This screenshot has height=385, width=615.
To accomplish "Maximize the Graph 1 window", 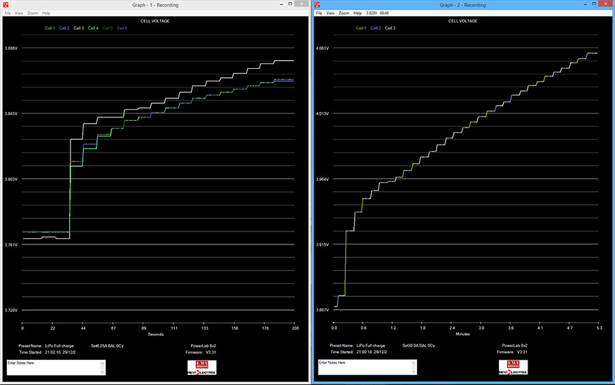I will [x=288, y=5].
